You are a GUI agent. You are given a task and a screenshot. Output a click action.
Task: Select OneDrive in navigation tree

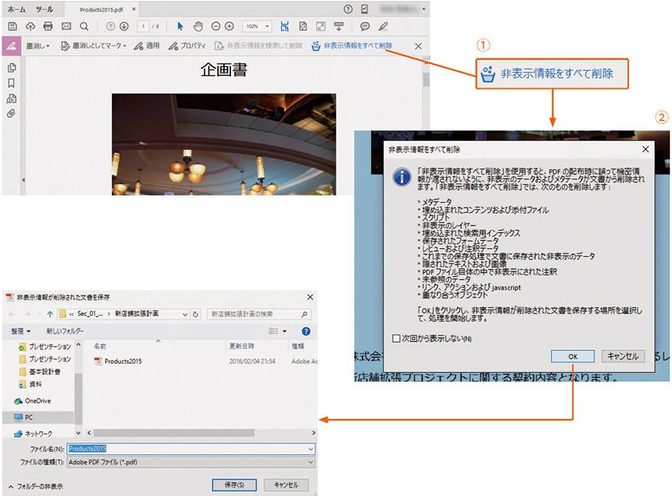tap(33, 401)
